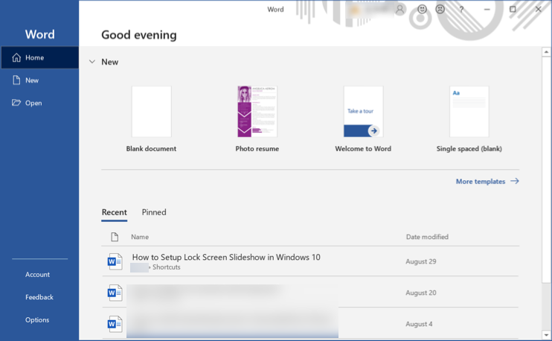
Task: Click the Shortcuts folder path text
Action: pyautogui.click(x=167, y=267)
